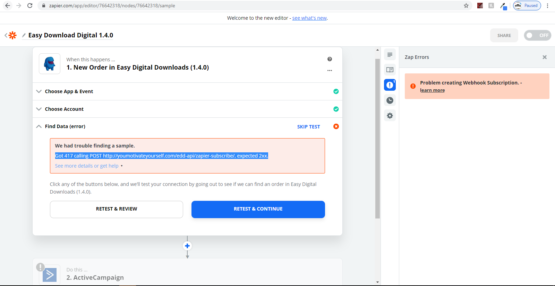Click the ActiveCampaign app icon

(x=50, y=275)
